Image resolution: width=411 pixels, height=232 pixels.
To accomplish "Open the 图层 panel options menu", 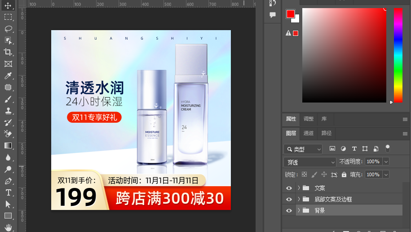I will point(405,134).
